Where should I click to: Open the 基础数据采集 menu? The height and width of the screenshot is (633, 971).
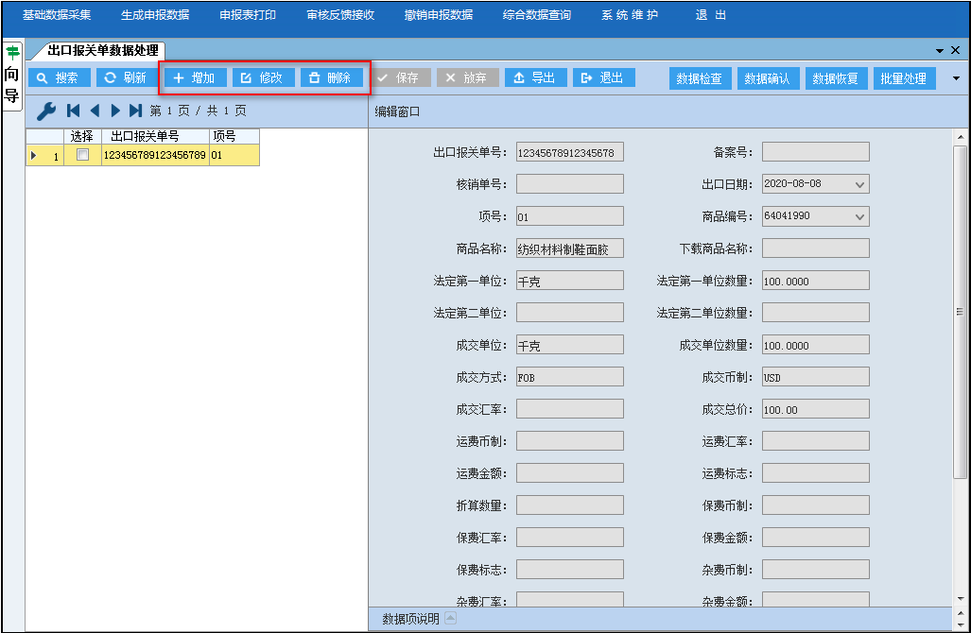(57, 16)
